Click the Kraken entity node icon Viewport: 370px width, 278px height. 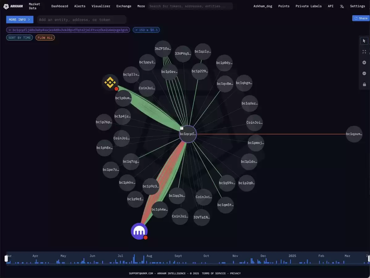[x=139, y=231]
